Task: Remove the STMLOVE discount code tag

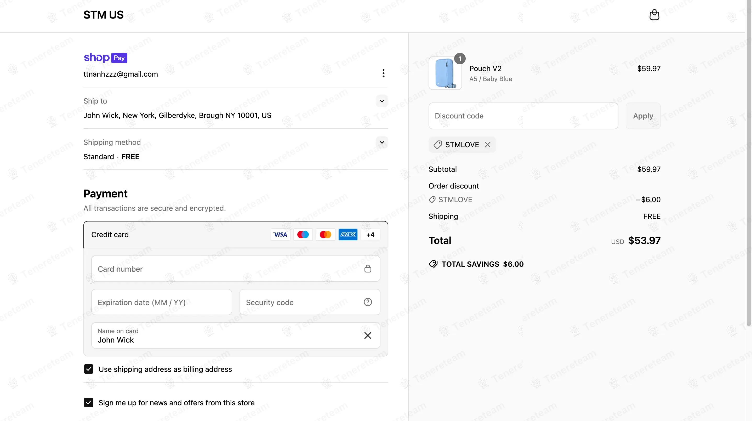Action: click(x=487, y=145)
